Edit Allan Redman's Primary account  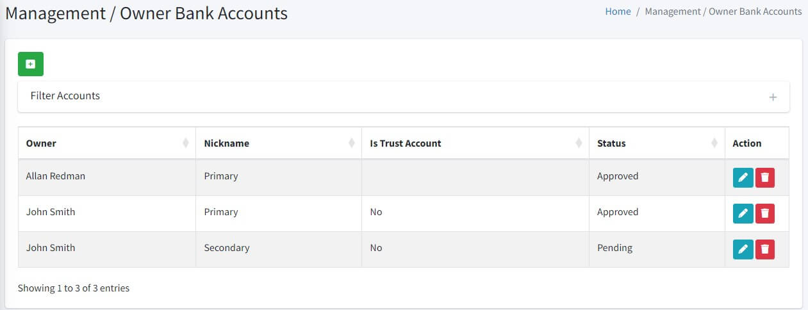click(x=743, y=177)
